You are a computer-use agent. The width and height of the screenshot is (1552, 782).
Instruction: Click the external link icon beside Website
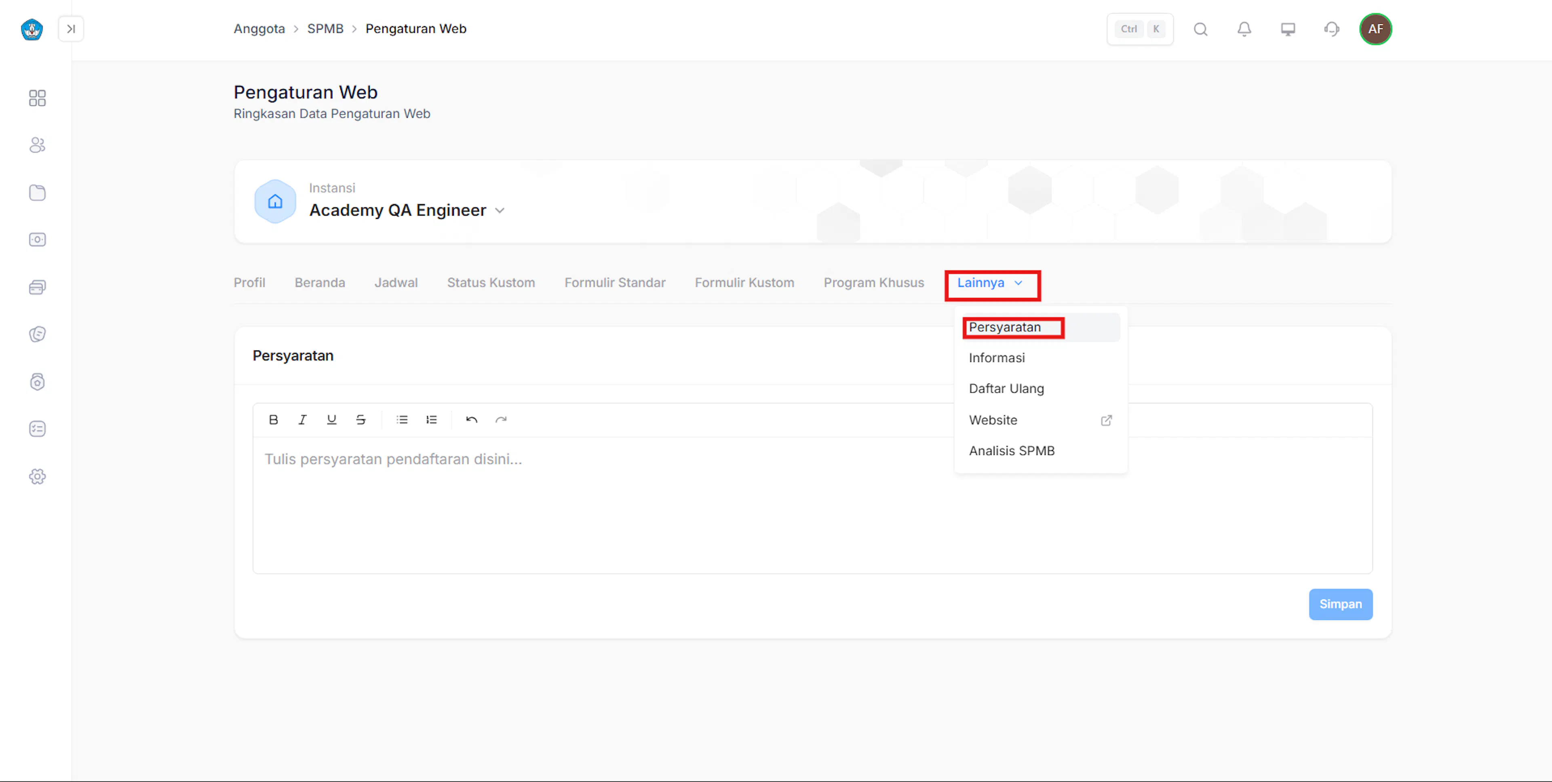click(1106, 420)
